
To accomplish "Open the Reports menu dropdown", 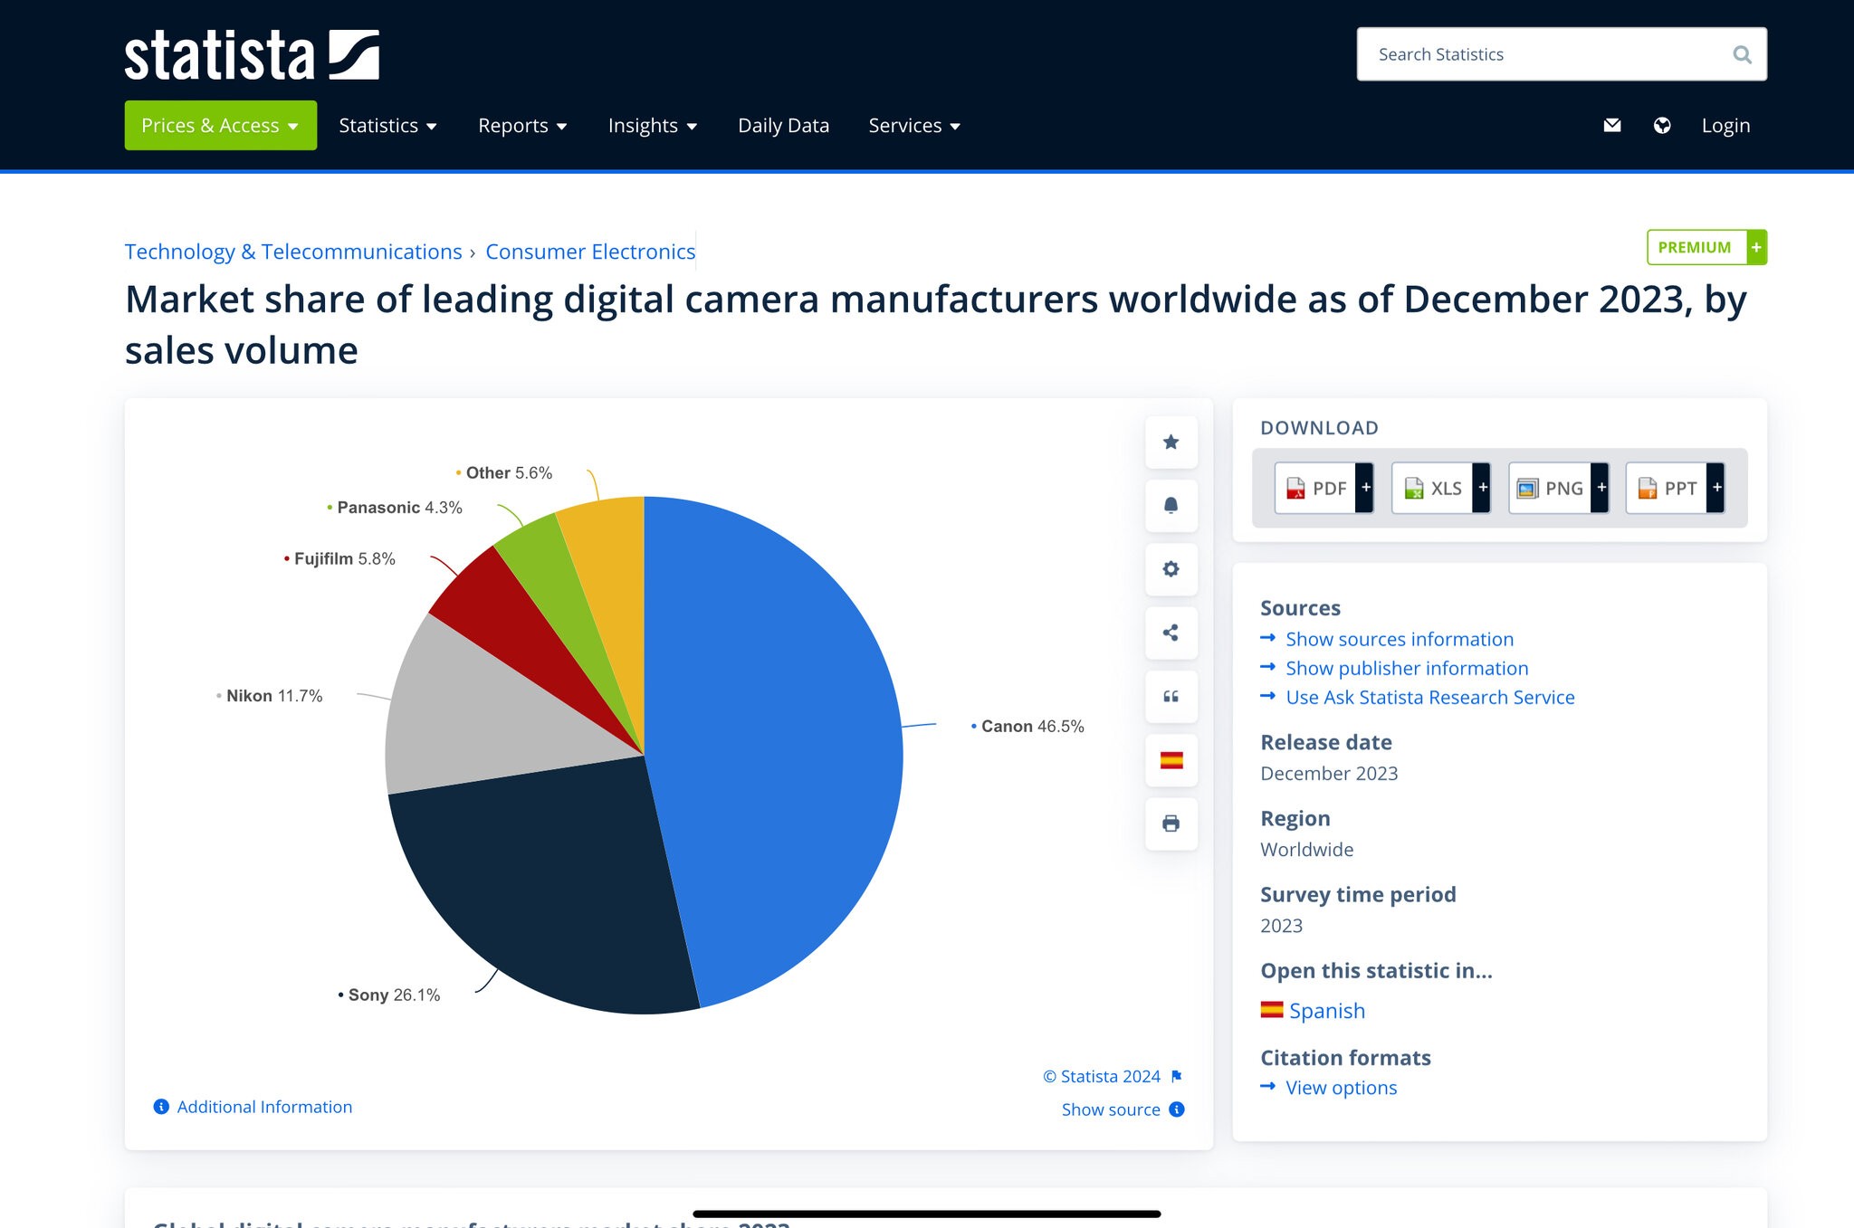I will tap(522, 125).
